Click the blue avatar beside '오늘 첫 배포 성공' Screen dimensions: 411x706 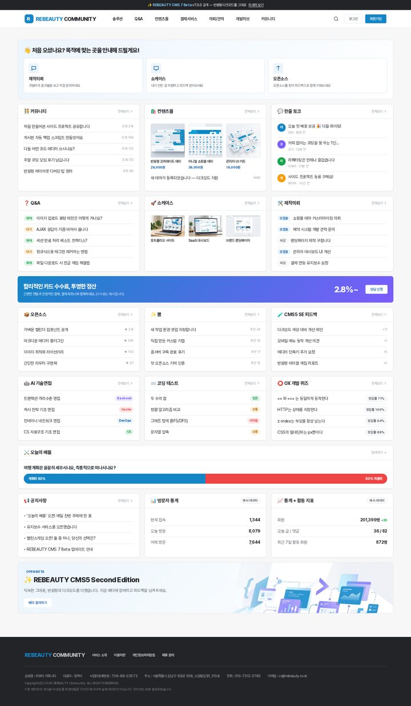click(x=281, y=127)
